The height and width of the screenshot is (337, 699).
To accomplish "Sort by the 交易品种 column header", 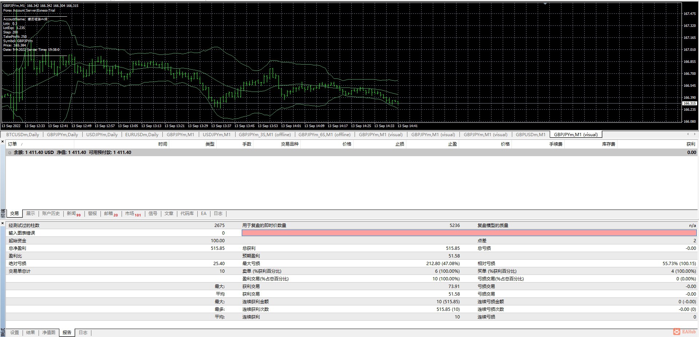I will pyautogui.click(x=289, y=144).
